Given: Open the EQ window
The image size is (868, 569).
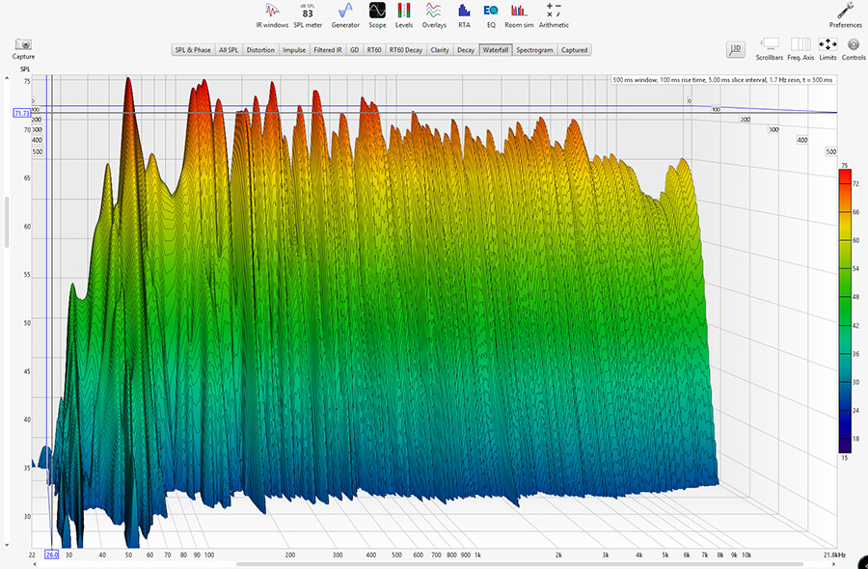Looking at the screenshot, I should click(491, 14).
